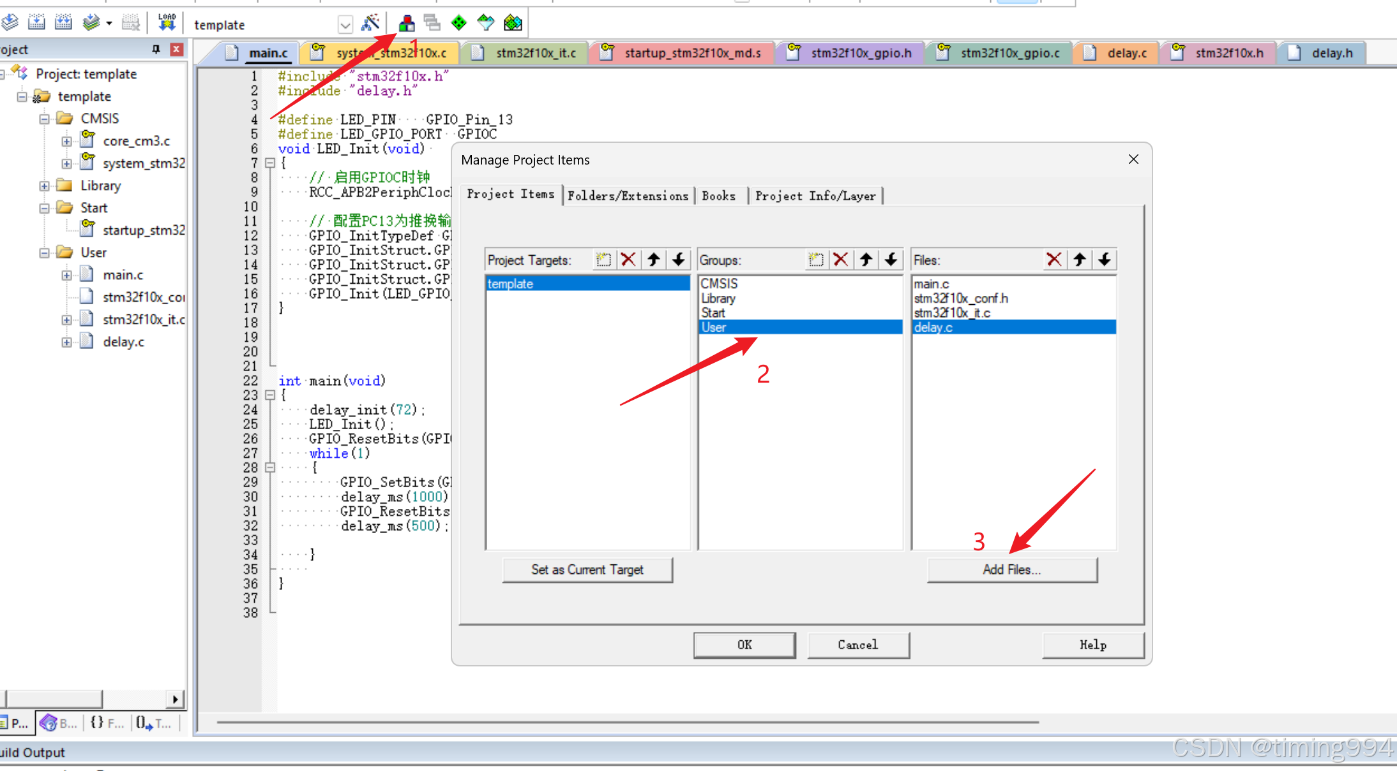Click Options for Target magic wand icon
Viewport: 1397px width, 771px height.
click(x=370, y=24)
